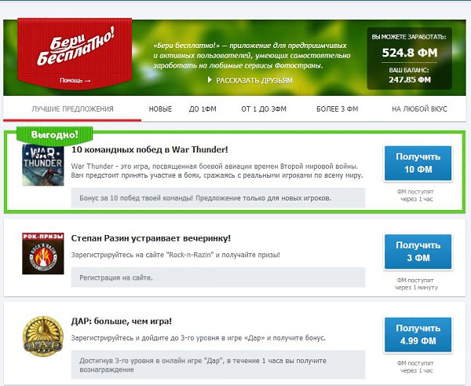This screenshot has width=471, height=386.
Task: Click the Выгодно! green ribbon badge
Action: click(x=54, y=135)
